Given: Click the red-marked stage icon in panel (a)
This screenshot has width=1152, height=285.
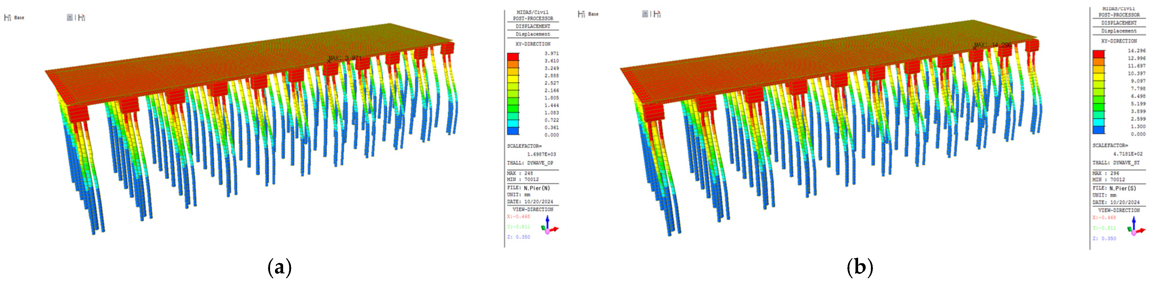Looking at the screenshot, I should tap(81, 18).
